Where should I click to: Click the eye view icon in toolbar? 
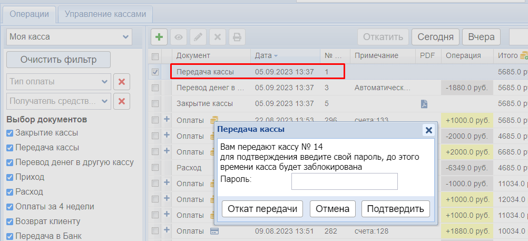point(179,37)
